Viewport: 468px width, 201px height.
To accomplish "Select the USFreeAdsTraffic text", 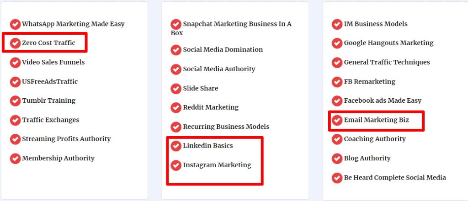I will [50, 81].
